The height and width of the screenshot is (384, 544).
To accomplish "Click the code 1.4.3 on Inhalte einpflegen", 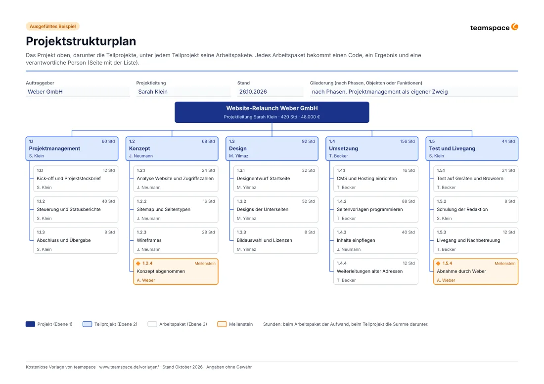I will [x=341, y=232].
